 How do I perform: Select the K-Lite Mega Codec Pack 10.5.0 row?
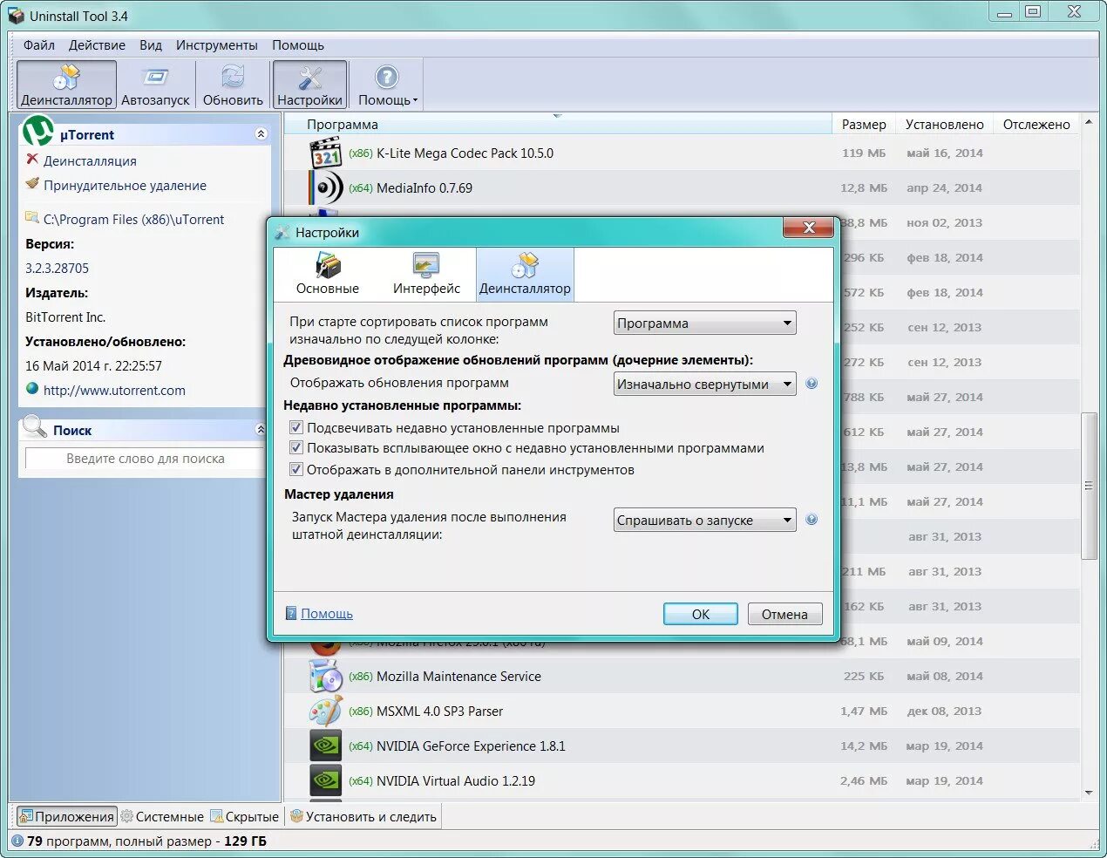coord(682,153)
